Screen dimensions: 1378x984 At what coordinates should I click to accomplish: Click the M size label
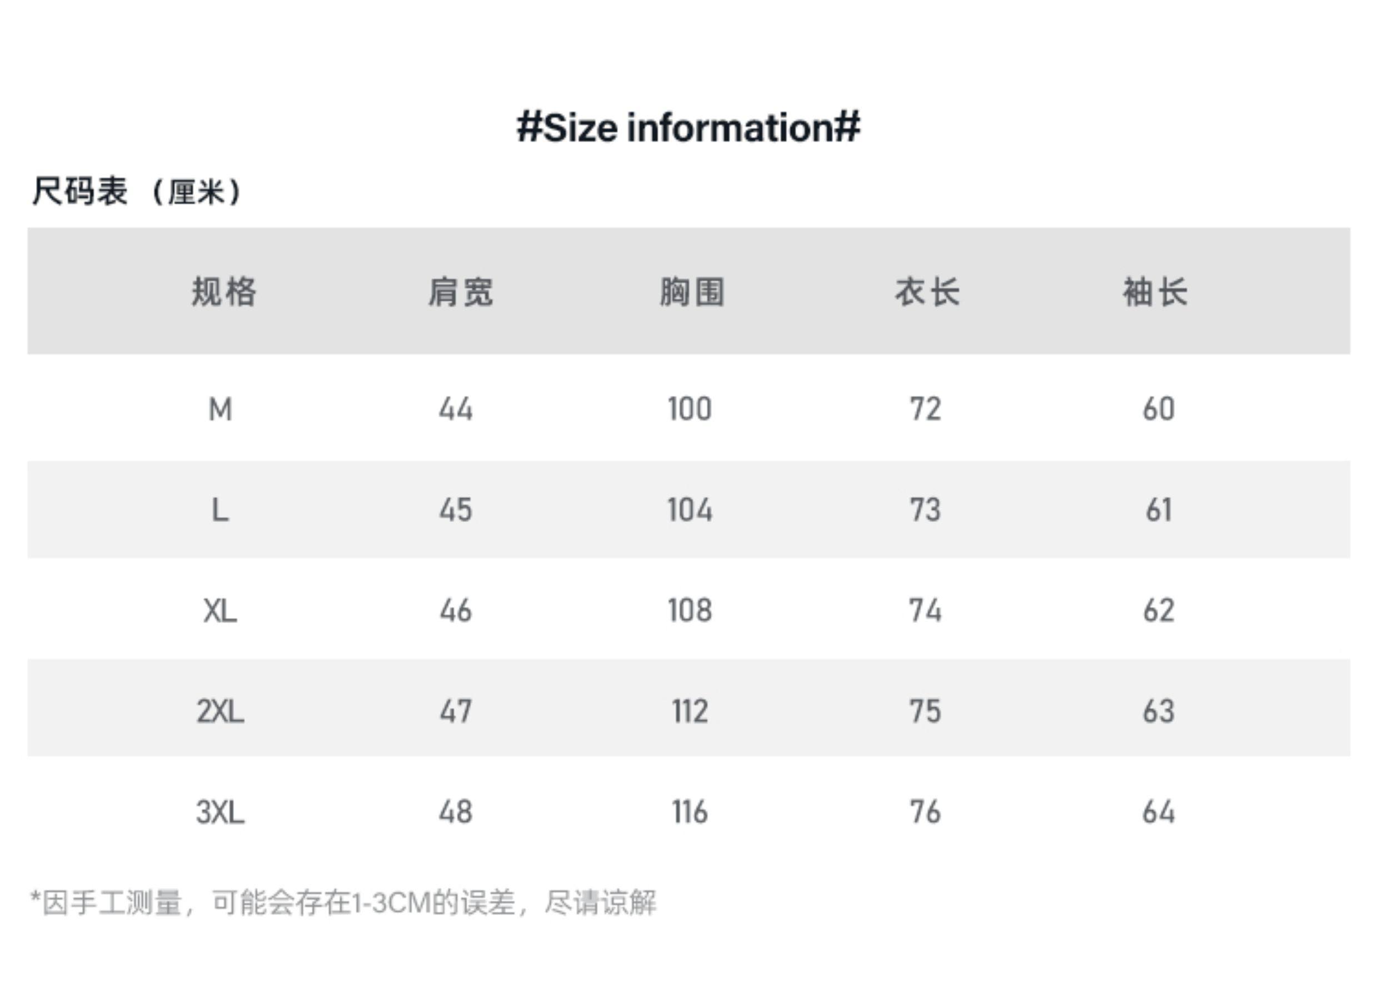[x=220, y=409]
